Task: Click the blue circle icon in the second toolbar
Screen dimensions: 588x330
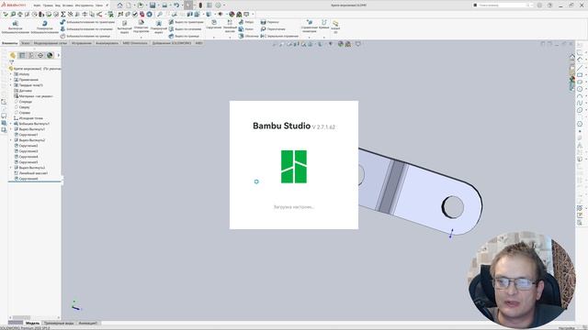Action: (149, 15)
